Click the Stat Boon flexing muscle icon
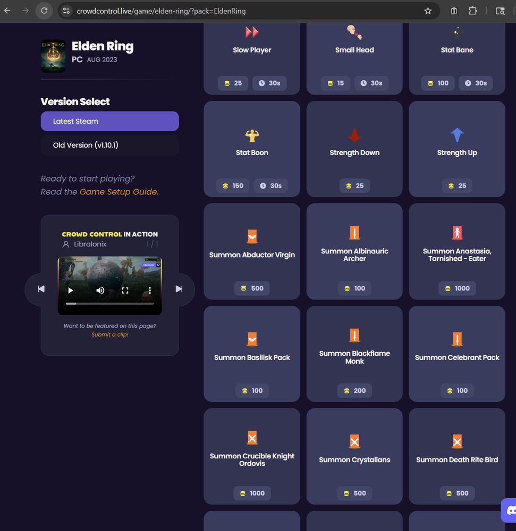Viewport: 516px width, 531px height. pos(252,135)
